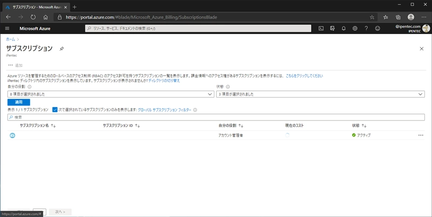The image size is (432, 217).
Task: Click the 追加 add command
Action: pyautogui.click(x=19, y=65)
